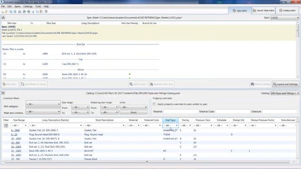This screenshot has width=301, height=169.
Task: Click the Schedule override input field
Action: pyautogui.click(x=279, y=111)
